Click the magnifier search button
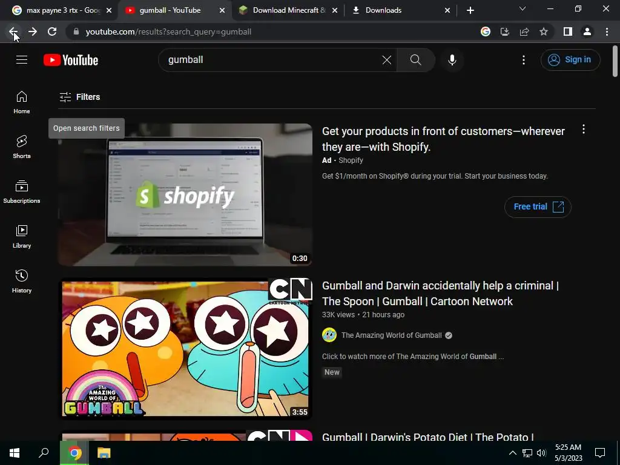This screenshot has width=620, height=465. click(x=415, y=60)
